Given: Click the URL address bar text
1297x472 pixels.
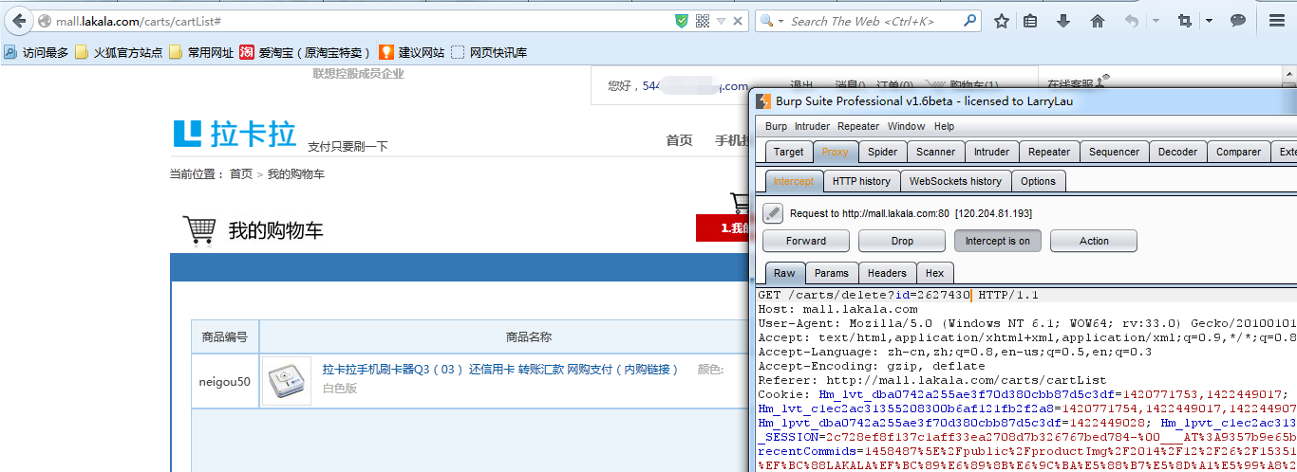Looking at the screenshot, I should (x=140, y=21).
